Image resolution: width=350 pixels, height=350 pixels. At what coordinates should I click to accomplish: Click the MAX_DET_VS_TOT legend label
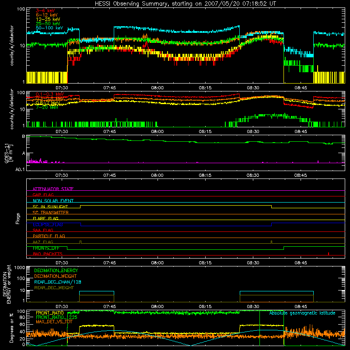[54, 322]
